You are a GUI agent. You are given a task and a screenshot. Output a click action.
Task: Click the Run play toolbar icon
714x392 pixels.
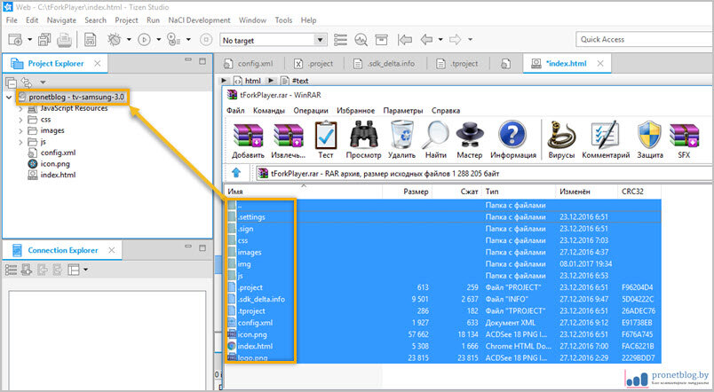pos(144,40)
